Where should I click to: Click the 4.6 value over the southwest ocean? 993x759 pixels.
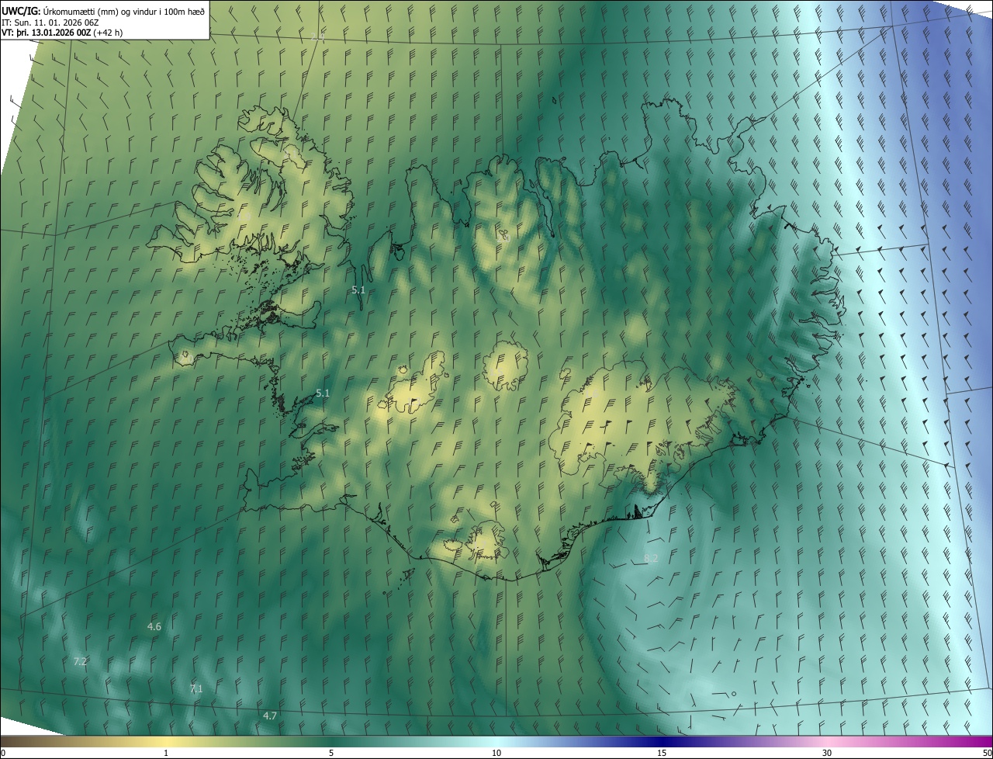154,626
